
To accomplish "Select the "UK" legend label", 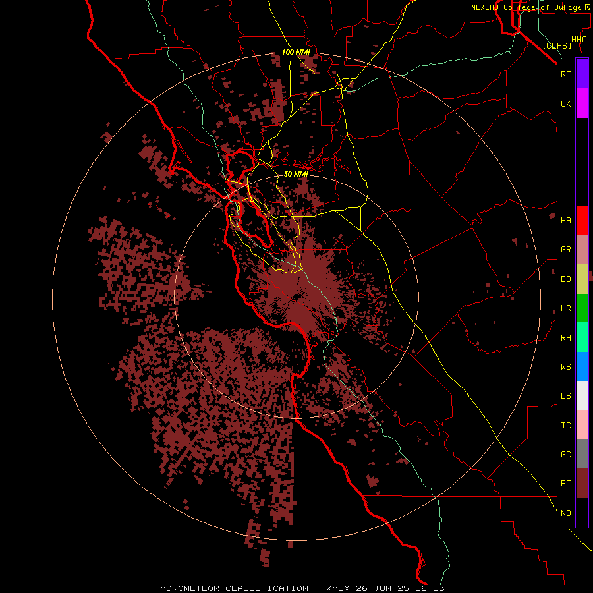I will tap(565, 103).
